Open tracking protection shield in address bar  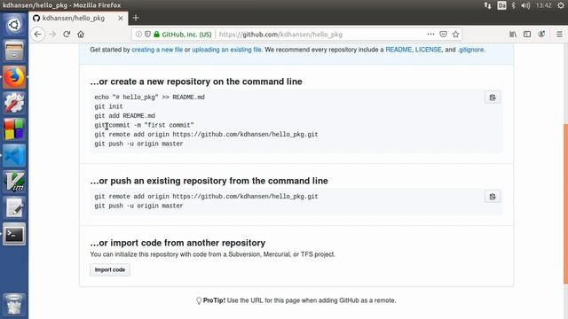click(x=147, y=35)
